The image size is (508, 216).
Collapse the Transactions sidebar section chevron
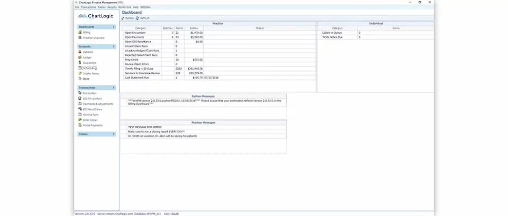(114, 87)
